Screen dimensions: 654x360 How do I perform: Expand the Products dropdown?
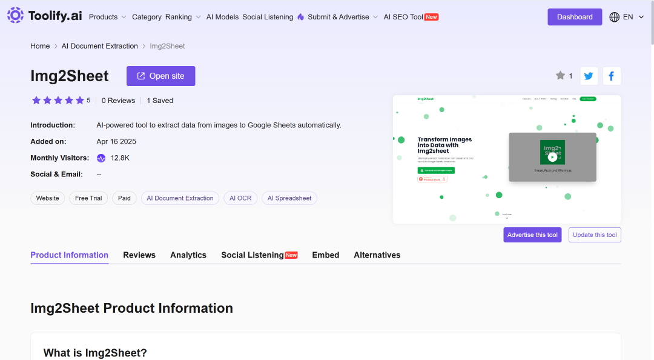pyautogui.click(x=107, y=17)
